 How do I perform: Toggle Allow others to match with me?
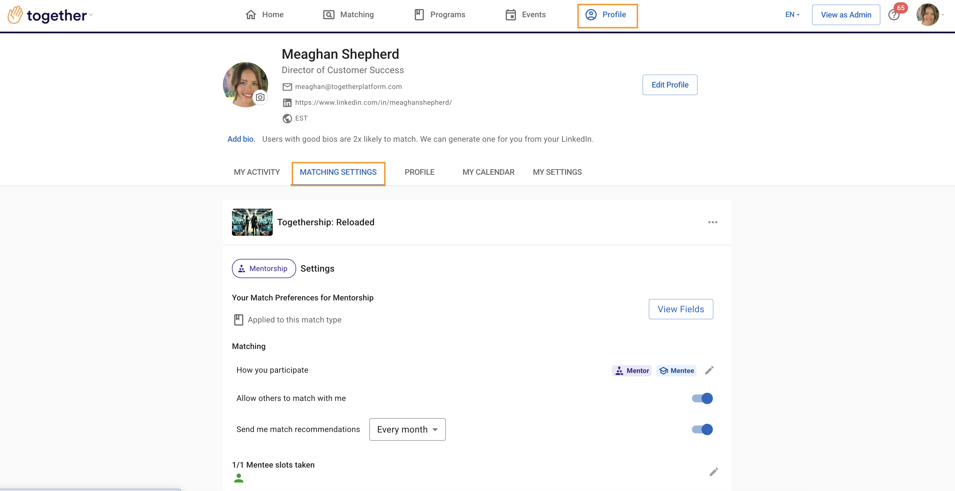coord(702,398)
